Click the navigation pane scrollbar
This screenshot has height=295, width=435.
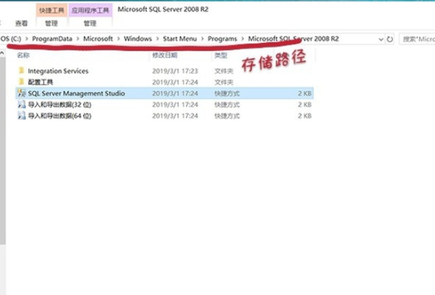(x=2, y=151)
